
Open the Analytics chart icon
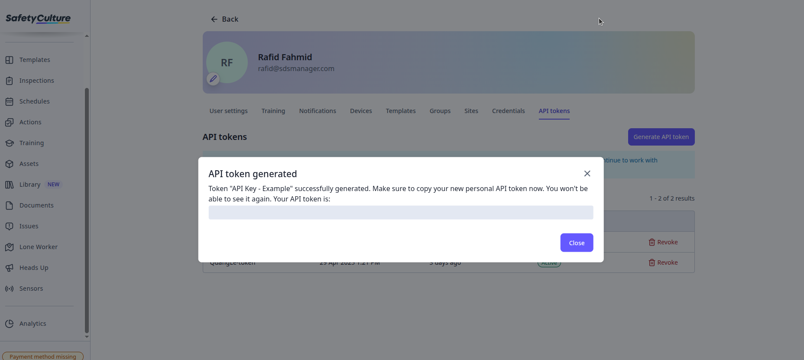[10, 324]
